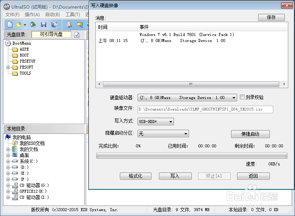Close the 写入硬盘映像 dialog
295x216 pixels.
287,6
